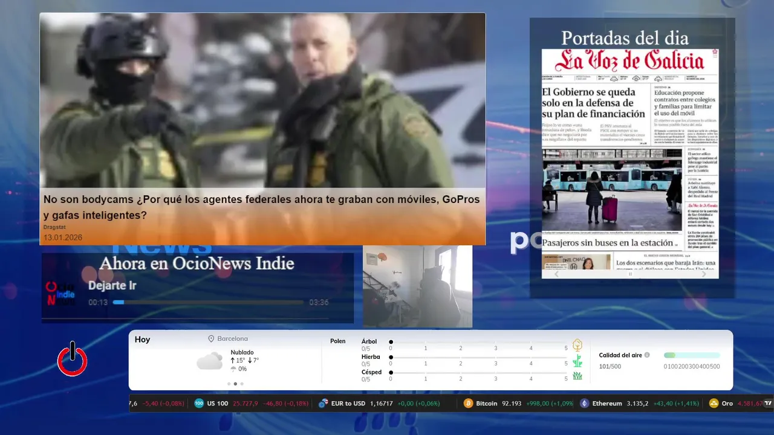This screenshot has height=435, width=774.
Task: Click the Bitcoin price '92.193'
Action: [x=512, y=404]
